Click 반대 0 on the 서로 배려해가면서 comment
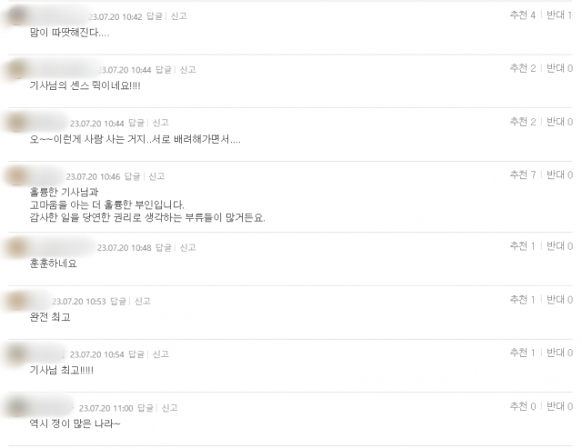Screen dimensions: 582x448 click(x=560, y=122)
